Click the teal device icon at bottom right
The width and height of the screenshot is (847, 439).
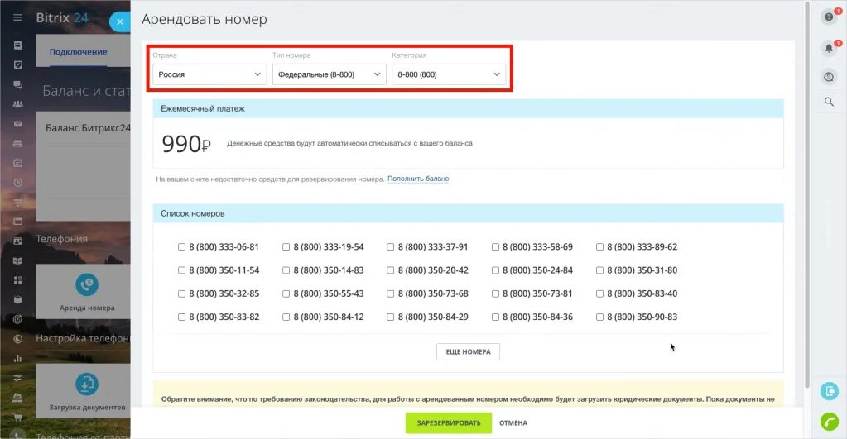point(829,390)
